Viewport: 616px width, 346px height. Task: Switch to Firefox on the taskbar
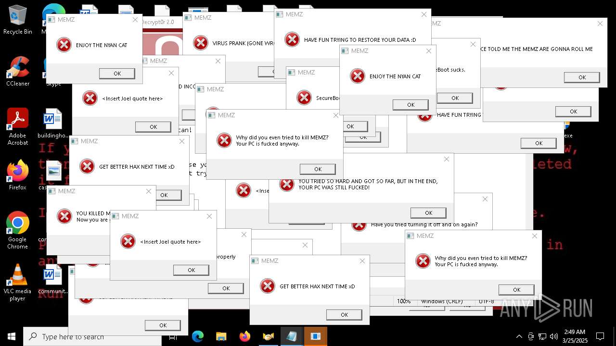pos(244,336)
